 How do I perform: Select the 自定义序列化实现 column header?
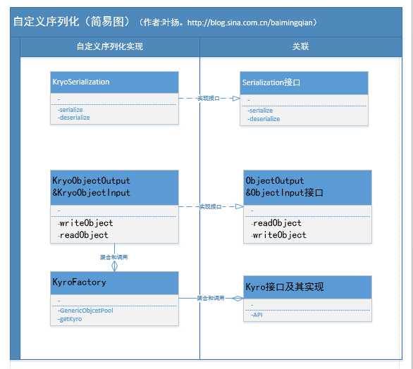click(110, 46)
